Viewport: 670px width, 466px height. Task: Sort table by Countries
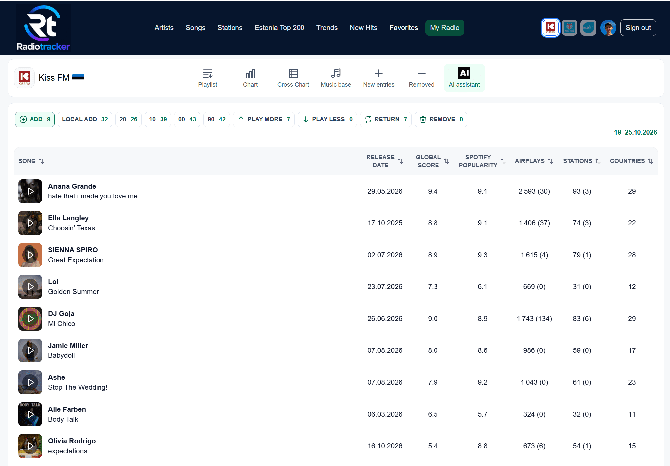point(632,161)
